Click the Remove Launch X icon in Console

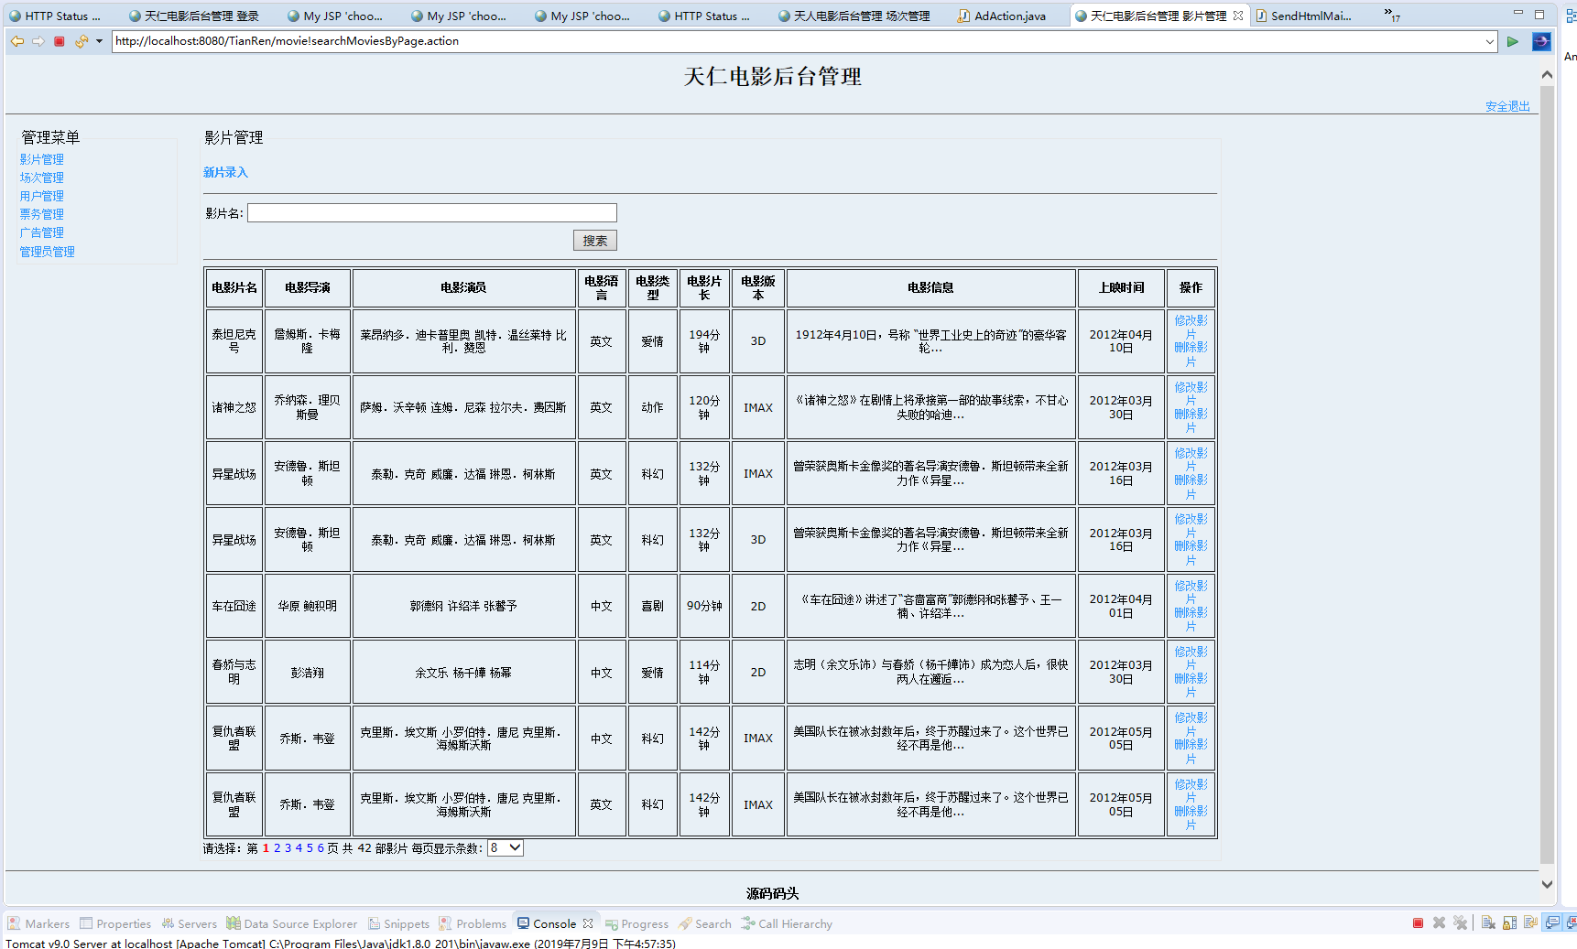point(1439,923)
